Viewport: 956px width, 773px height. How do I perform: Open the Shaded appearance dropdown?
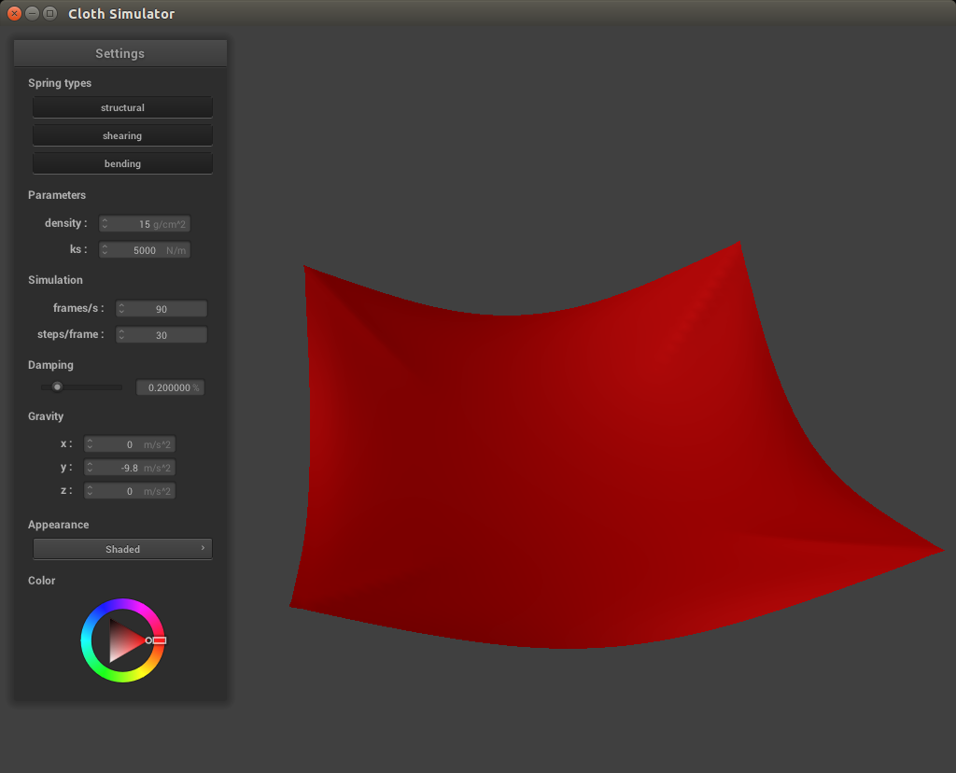122,549
